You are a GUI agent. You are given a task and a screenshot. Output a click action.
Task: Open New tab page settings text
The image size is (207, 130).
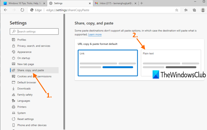point(26,64)
